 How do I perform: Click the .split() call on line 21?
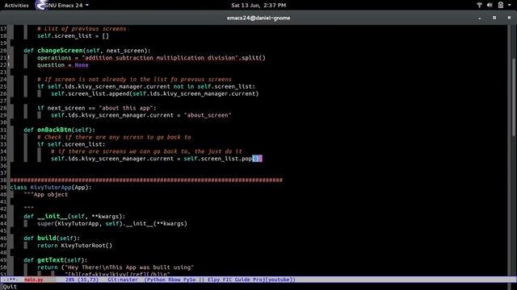[252, 58]
